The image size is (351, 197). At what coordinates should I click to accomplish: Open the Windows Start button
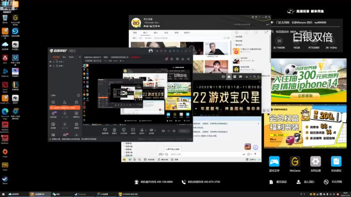(x=3, y=194)
